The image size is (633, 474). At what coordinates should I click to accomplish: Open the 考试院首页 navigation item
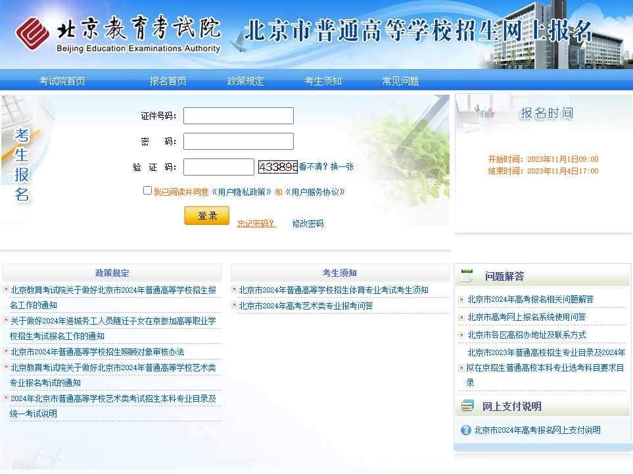click(x=62, y=81)
